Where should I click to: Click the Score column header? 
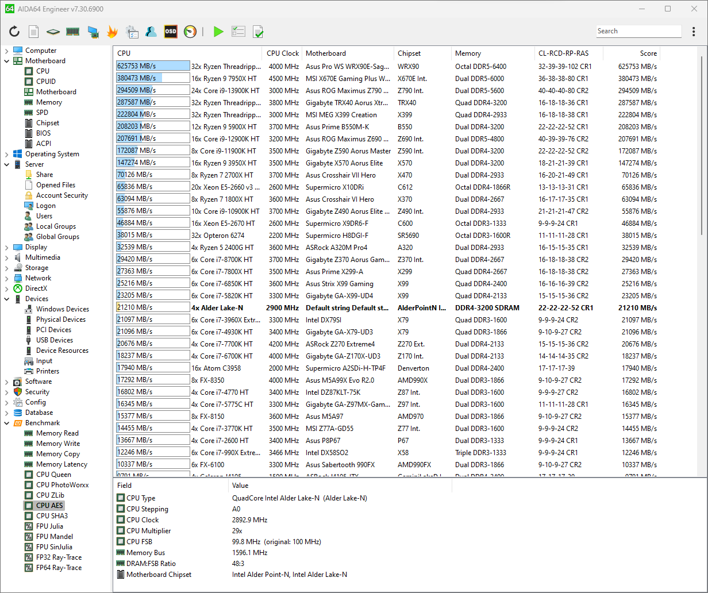(x=648, y=53)
